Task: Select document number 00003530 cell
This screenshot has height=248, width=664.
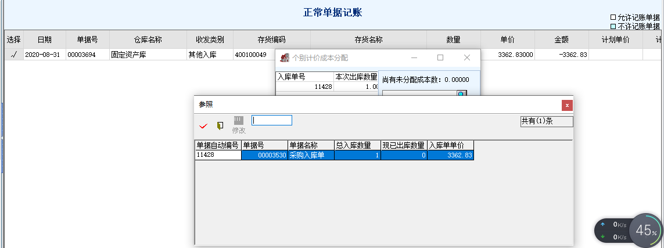Action: 265,155
